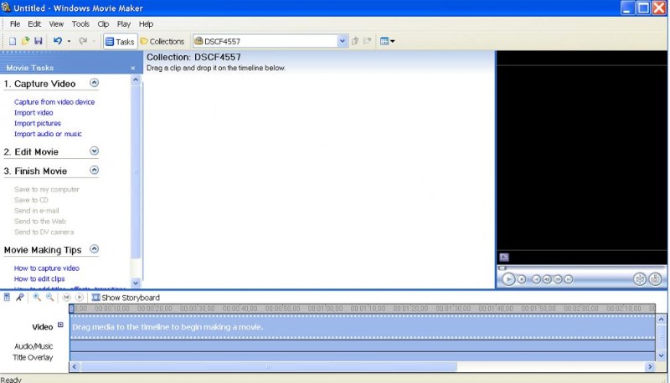Click How to edit clips tip
The height and width of the screenshot is (383, 670).
(x=39, y=279)
